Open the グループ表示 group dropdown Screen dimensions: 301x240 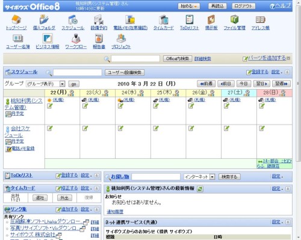(46, 84)
